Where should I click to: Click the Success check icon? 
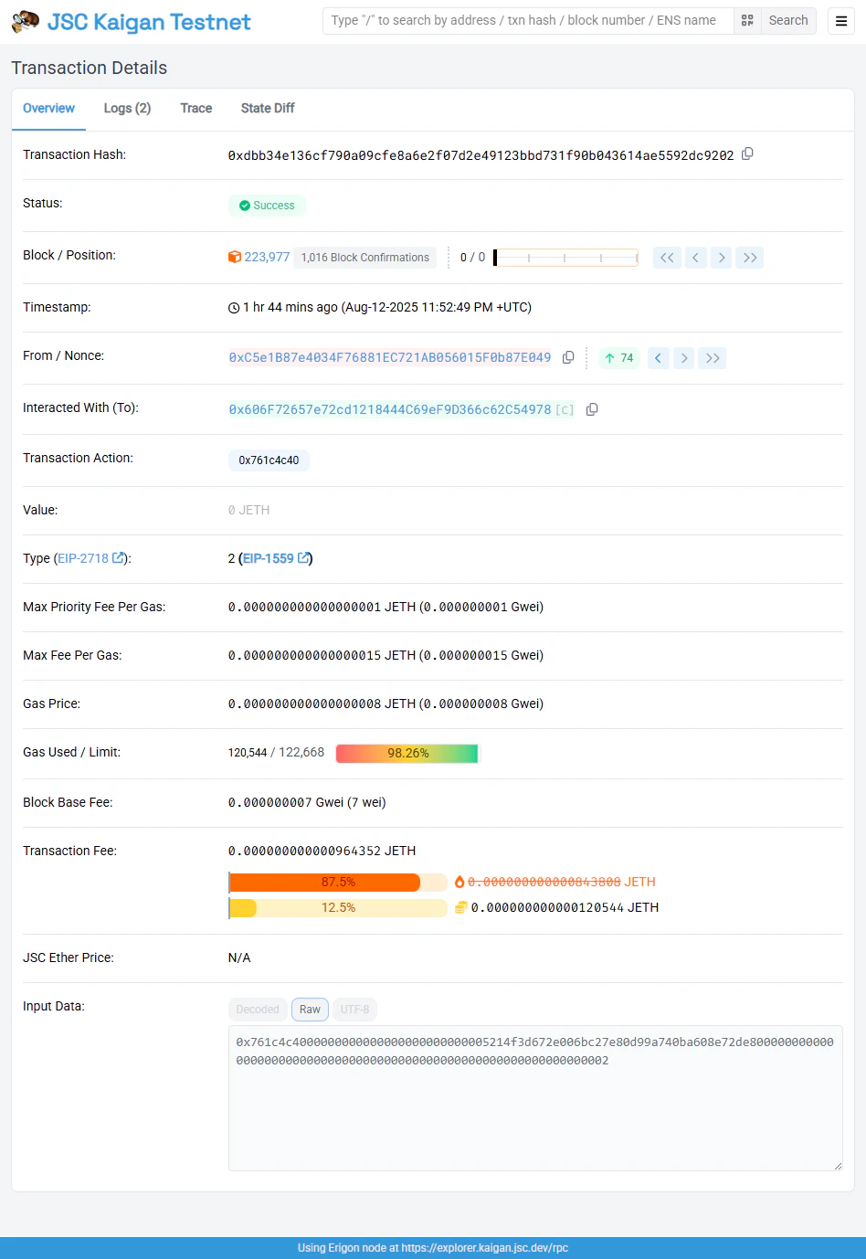pos(245,206)
